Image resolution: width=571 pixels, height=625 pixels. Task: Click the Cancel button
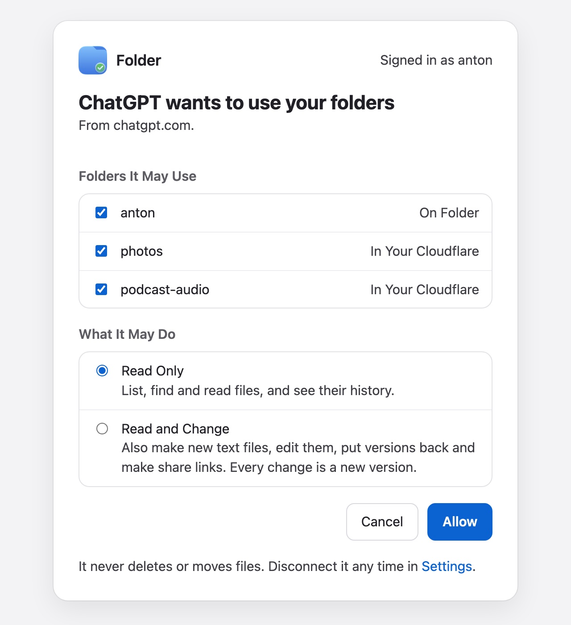point(382,522)
